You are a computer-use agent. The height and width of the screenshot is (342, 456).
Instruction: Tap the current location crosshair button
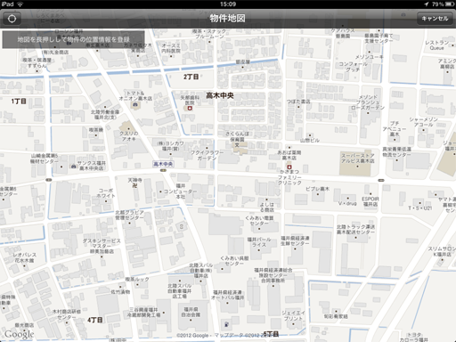pos(12,19)
